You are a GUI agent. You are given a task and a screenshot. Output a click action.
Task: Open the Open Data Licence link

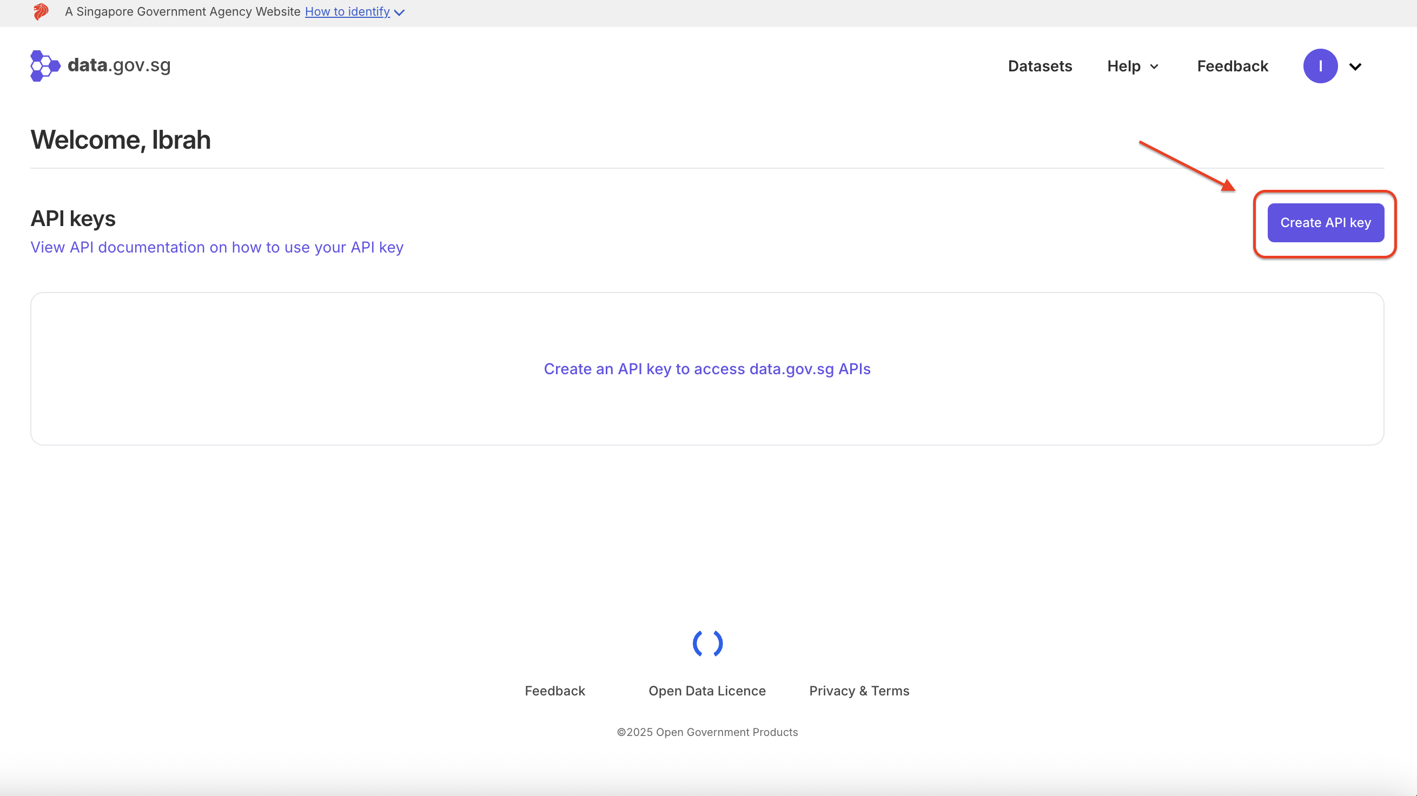pyautogui.click(x=707, y=691)
